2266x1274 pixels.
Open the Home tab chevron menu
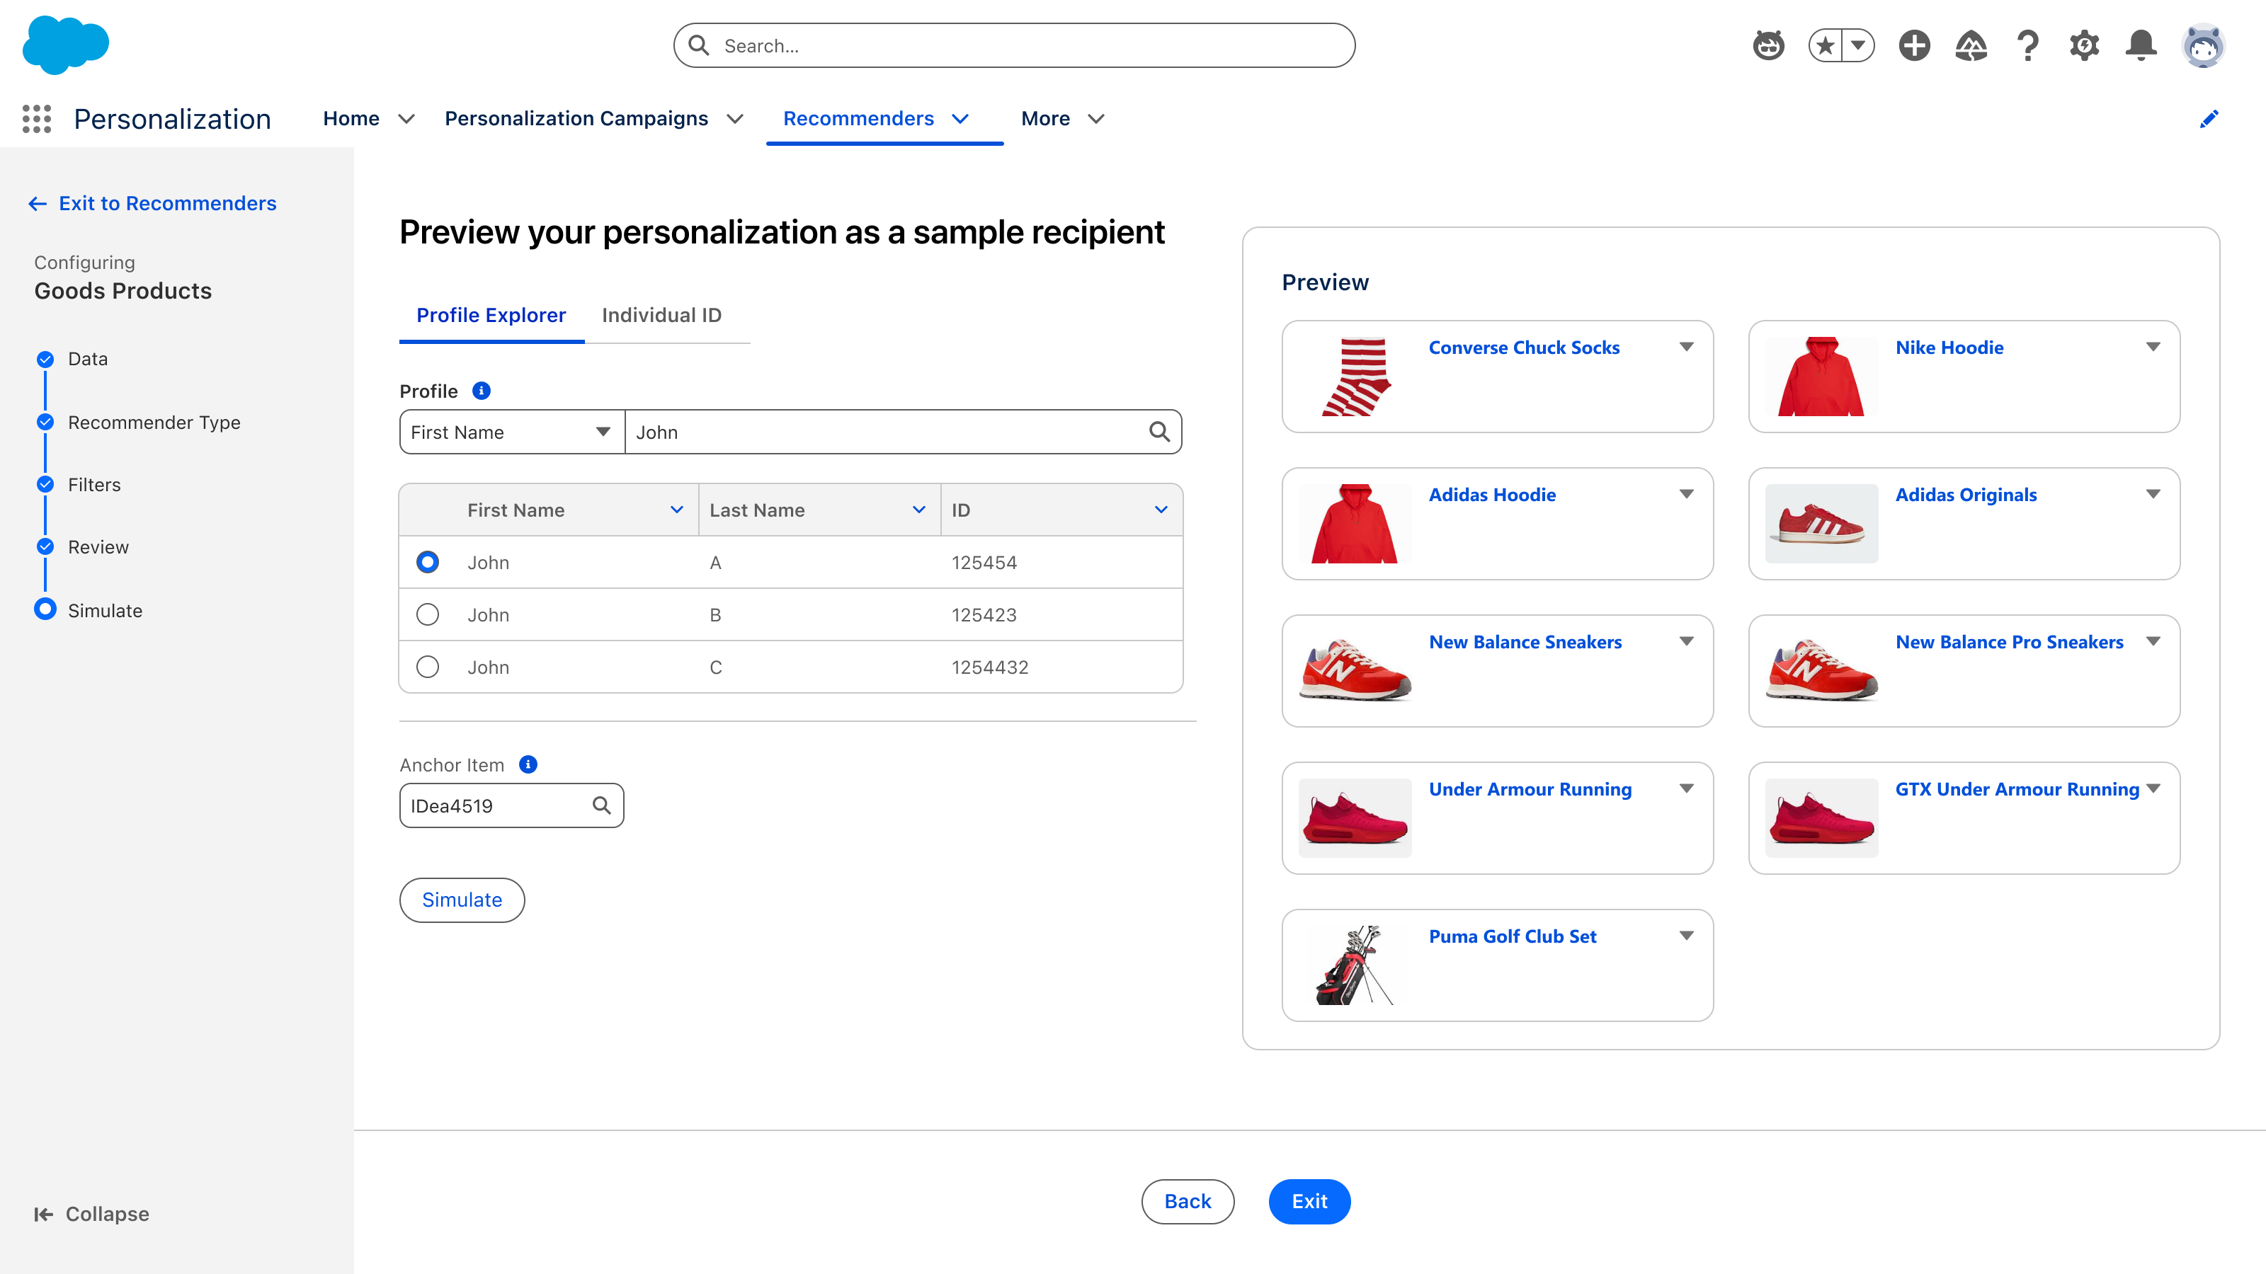click(x=406, y=119)
